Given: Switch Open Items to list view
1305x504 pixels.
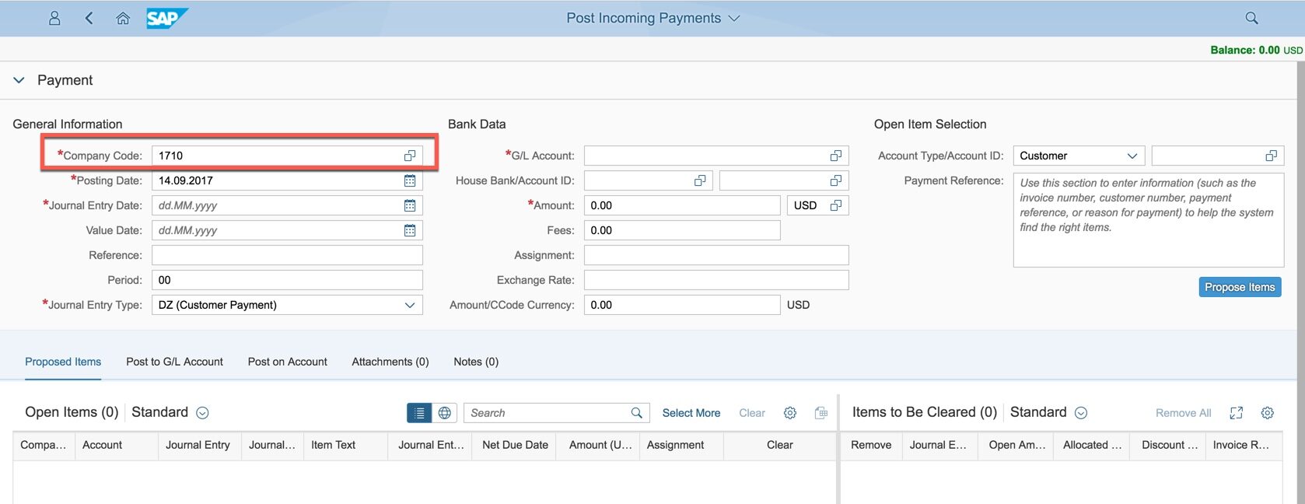Looking at the screenshot, I should coord(419,413).
